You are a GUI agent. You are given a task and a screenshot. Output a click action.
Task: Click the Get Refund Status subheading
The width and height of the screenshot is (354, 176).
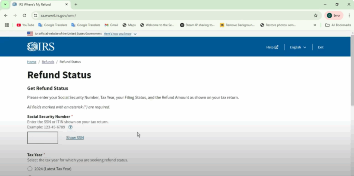point(48,88)
